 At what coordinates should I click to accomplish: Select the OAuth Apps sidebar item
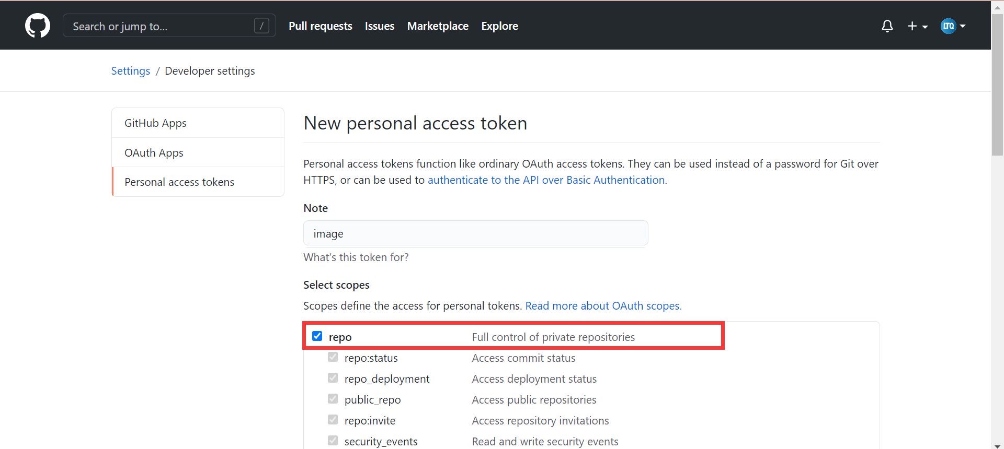click(x=198, y=152)
